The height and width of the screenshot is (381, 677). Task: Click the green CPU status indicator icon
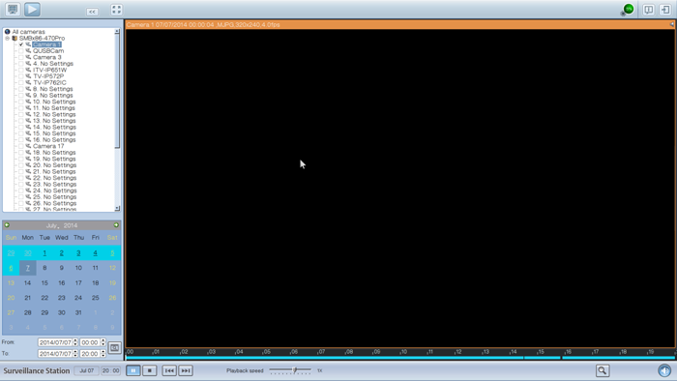click(629, 9)
